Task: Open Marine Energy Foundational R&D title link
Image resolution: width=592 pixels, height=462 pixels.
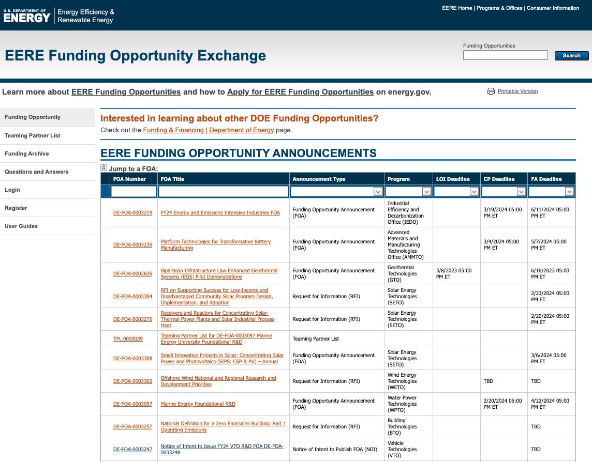Action: (198, 404)
